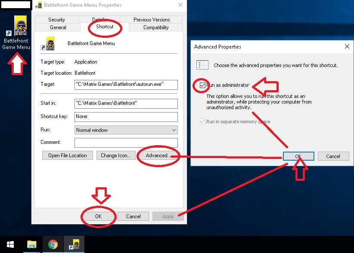Click the Battlefront taskbar icon
The image size is (354, 253).
74,244
